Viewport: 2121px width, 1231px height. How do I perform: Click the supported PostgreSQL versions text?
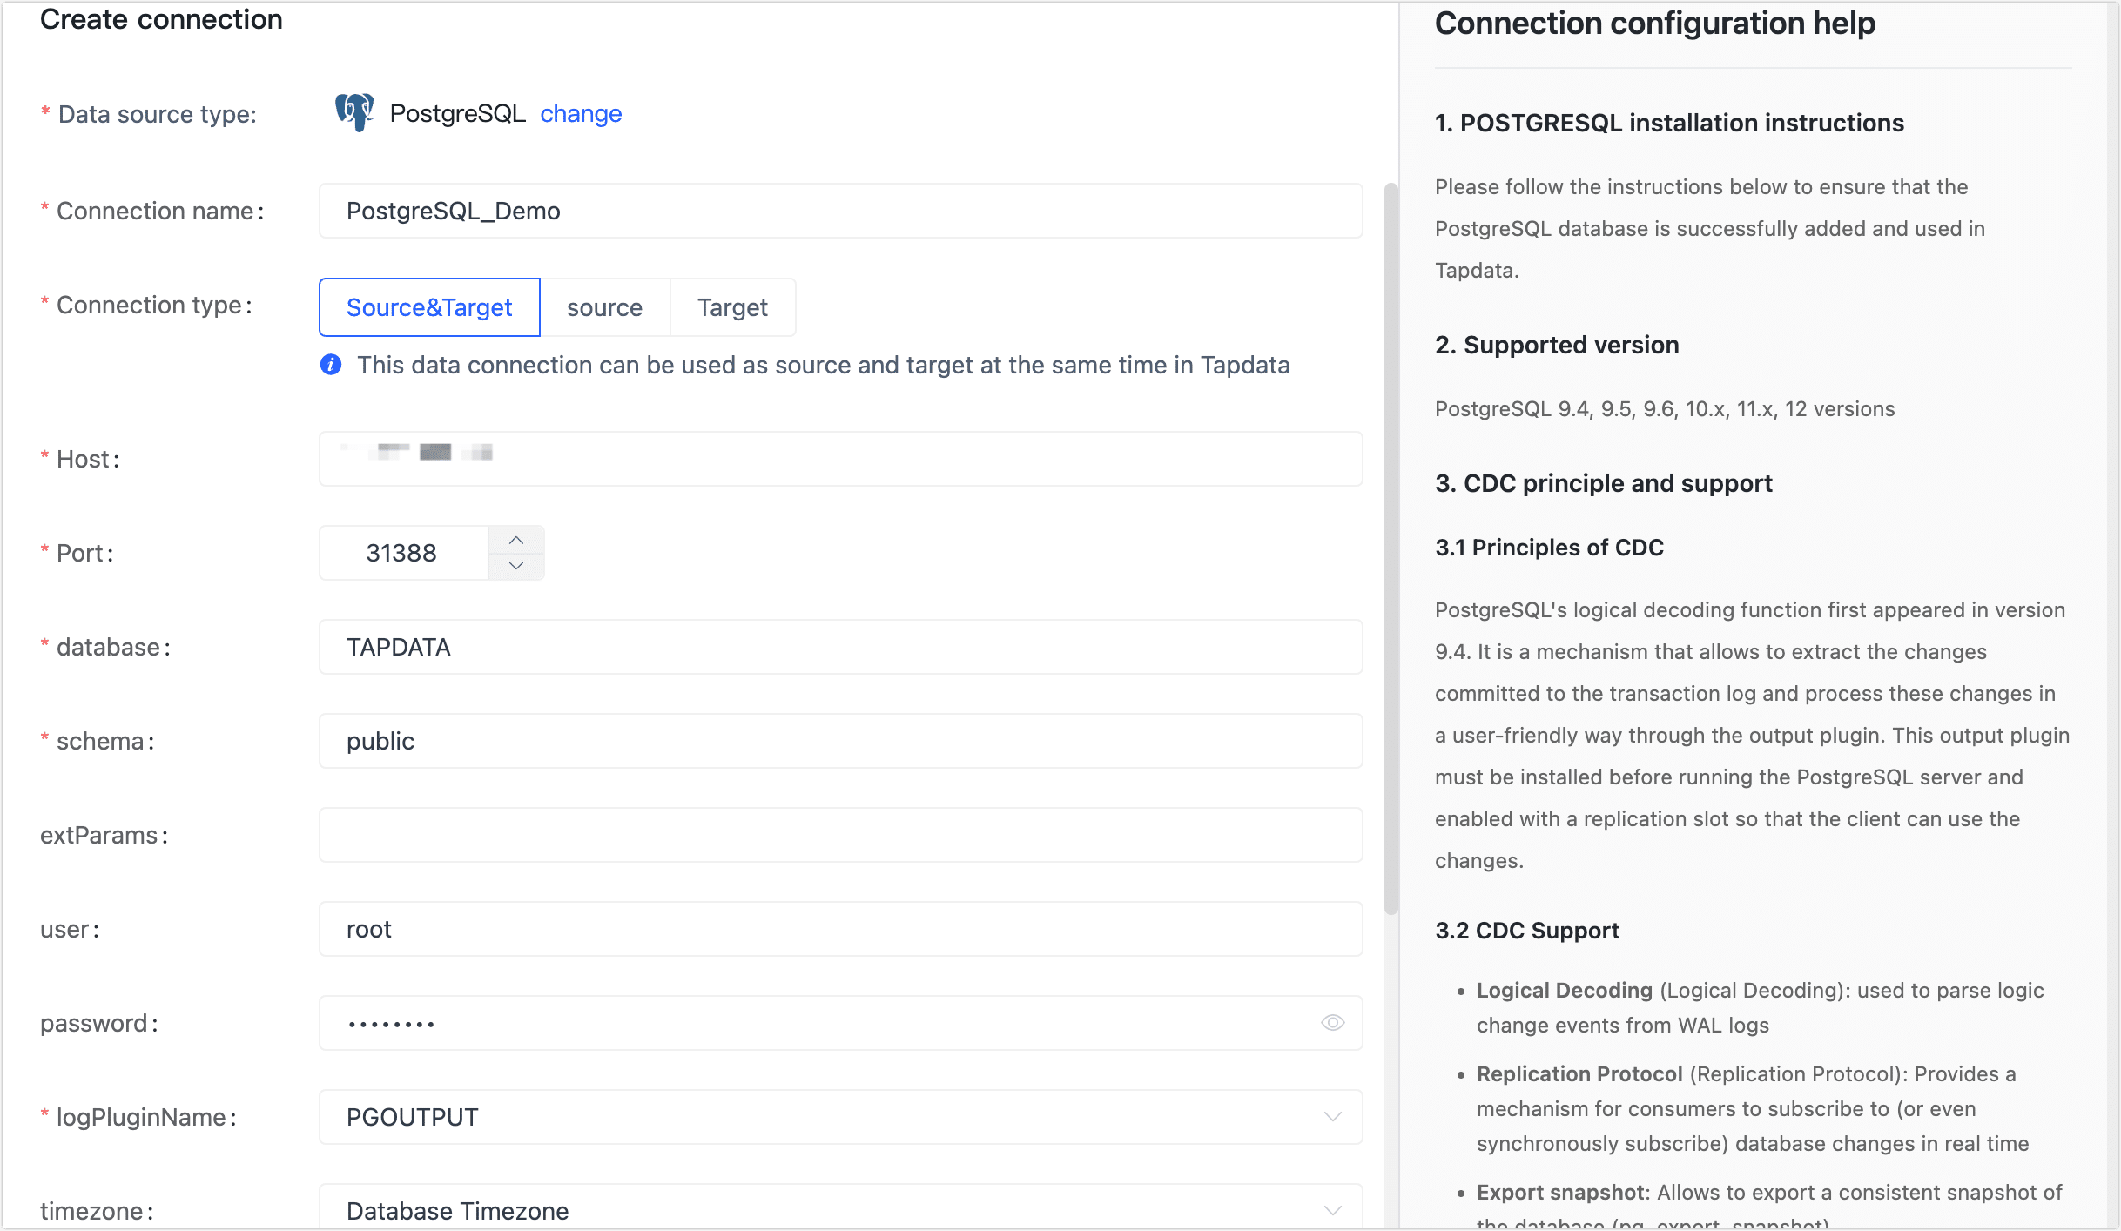coord(1664,408)
